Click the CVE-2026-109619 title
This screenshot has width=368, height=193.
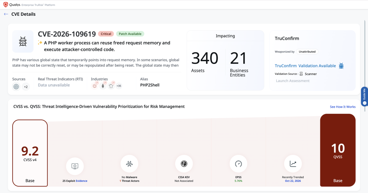pyautogui.click(x=67, y=34)
